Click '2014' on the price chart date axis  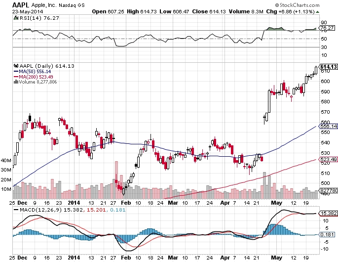pos(74,203)
